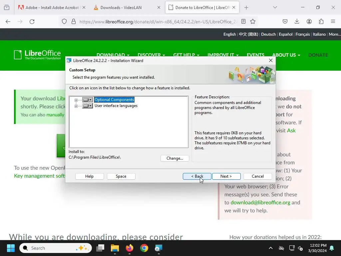Save page to Pocket icon

[285, 22]
